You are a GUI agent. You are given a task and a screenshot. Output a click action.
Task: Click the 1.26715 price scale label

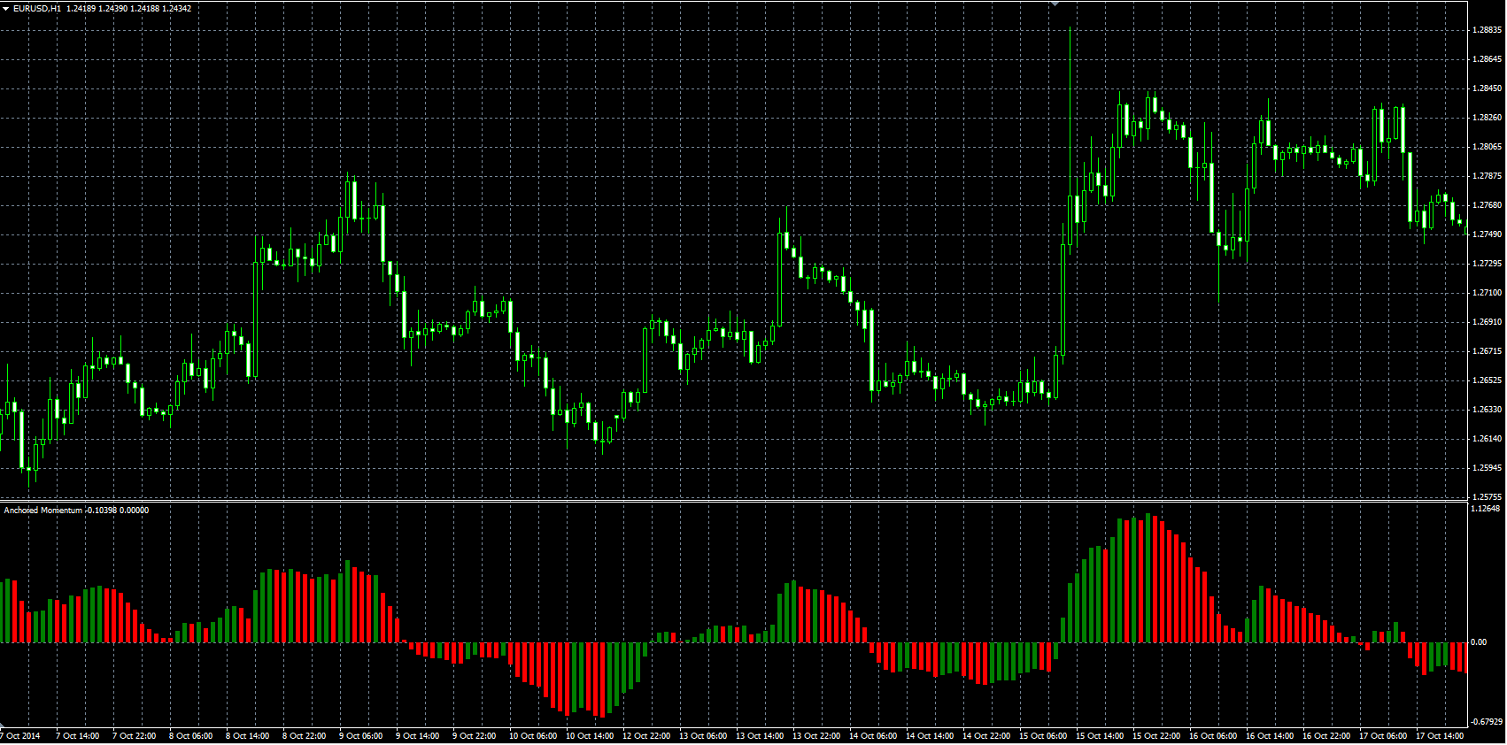click(x=1487, y=351)
